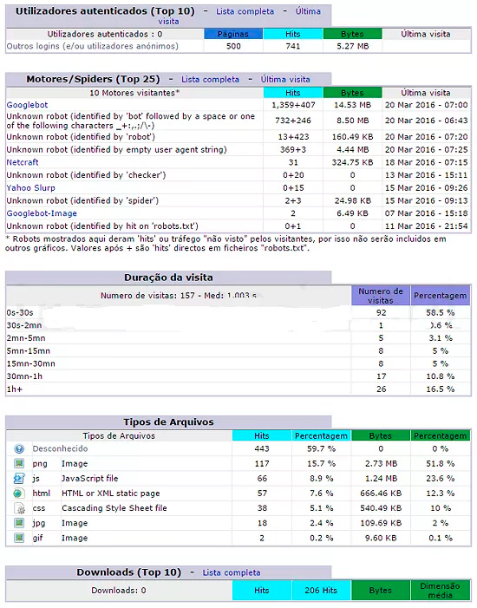Click the png image file icon
Viewport: 477px width, 608px height.
[19, 463]
